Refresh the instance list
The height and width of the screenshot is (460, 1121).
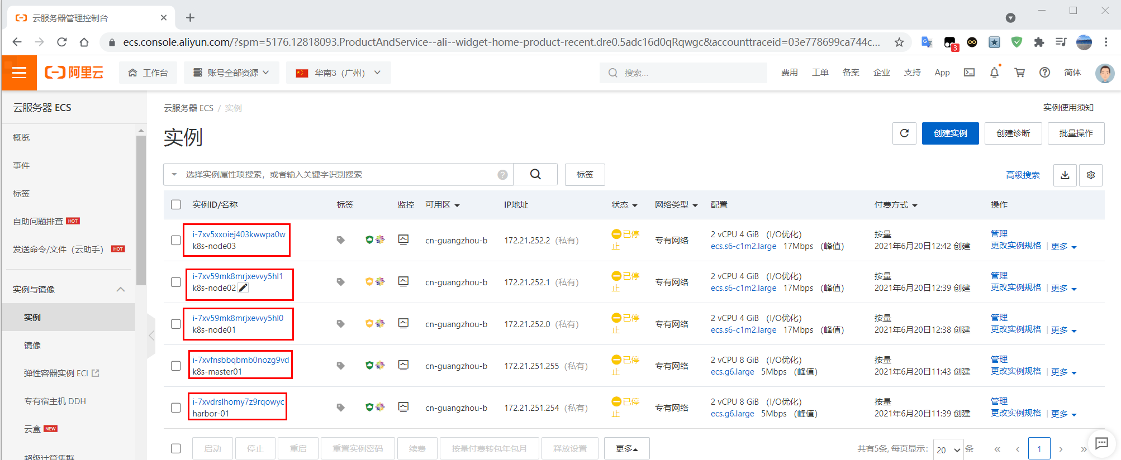tap(904, 133)
